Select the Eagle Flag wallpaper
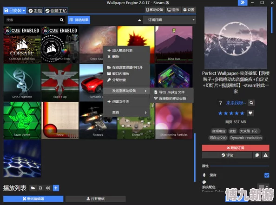The height and width of the screenshot is (205, 276). click(60, 82)
